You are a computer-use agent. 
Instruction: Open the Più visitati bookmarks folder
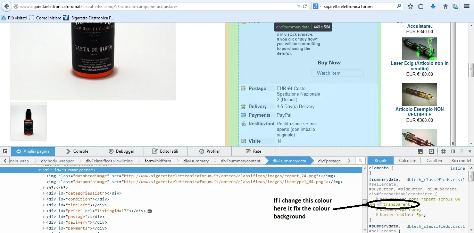[x=14, y=18]
